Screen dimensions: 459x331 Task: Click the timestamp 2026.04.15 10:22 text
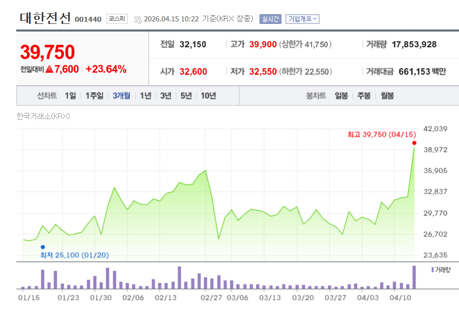(171, 19)
